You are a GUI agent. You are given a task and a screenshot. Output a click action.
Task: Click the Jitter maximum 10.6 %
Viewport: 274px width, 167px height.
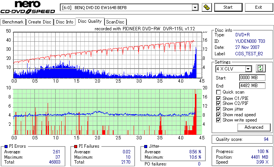(195, 157)
